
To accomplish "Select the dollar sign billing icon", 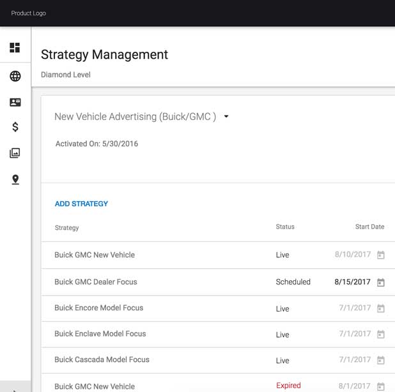I will 15,127.
